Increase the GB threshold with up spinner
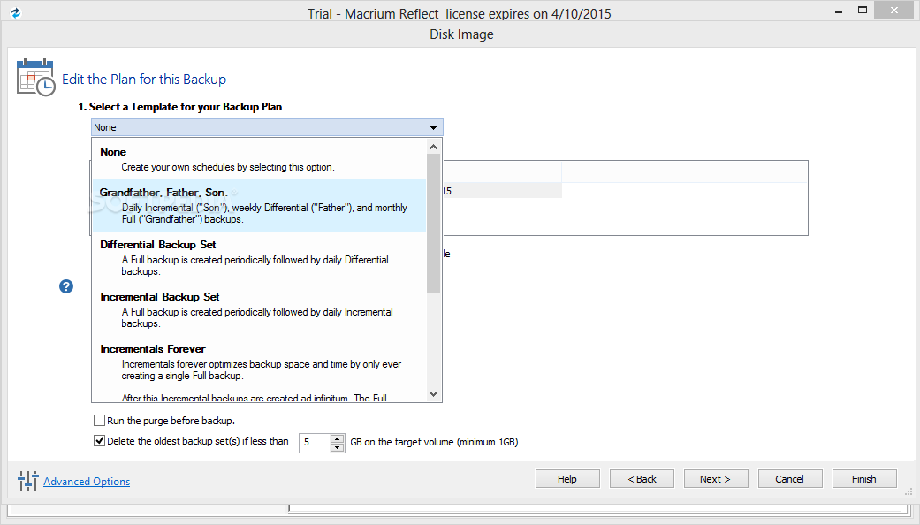The height and width of the screenshot is (525, 920). pos(337,438)
